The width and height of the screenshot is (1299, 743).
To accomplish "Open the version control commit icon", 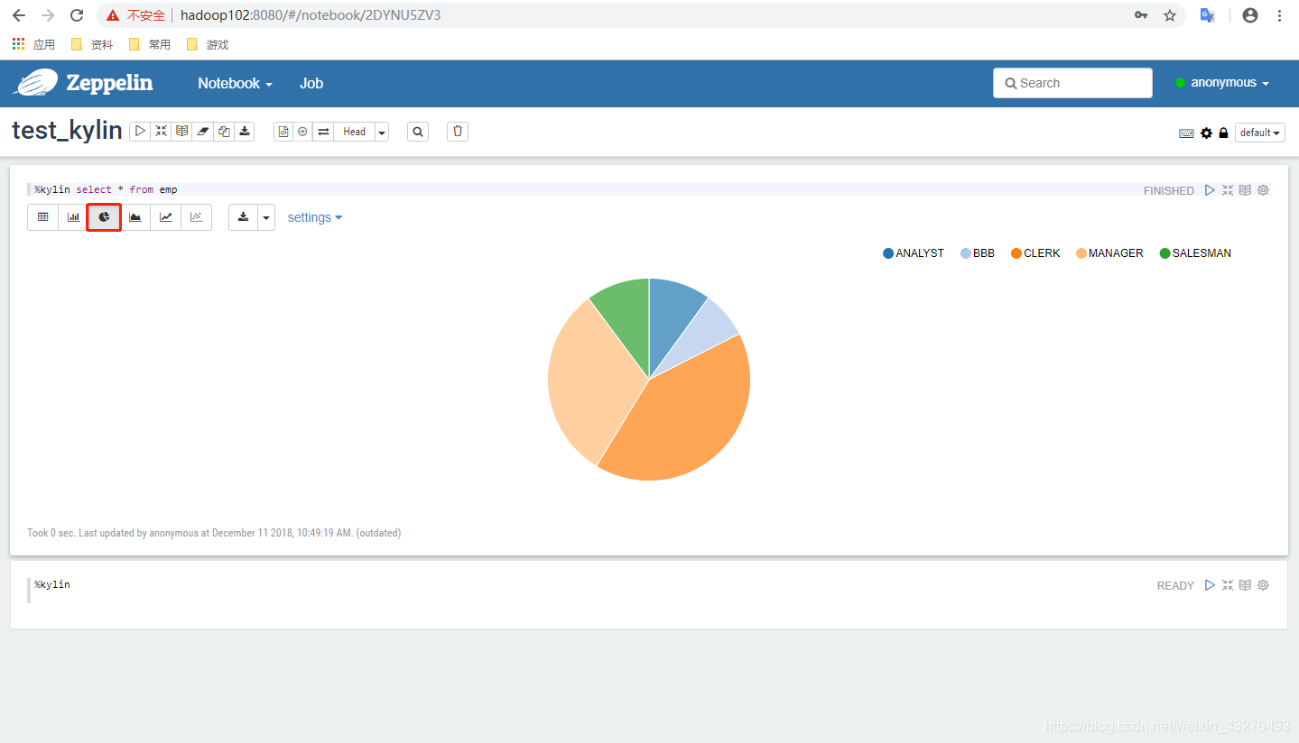I will click(x=283, y=132).
